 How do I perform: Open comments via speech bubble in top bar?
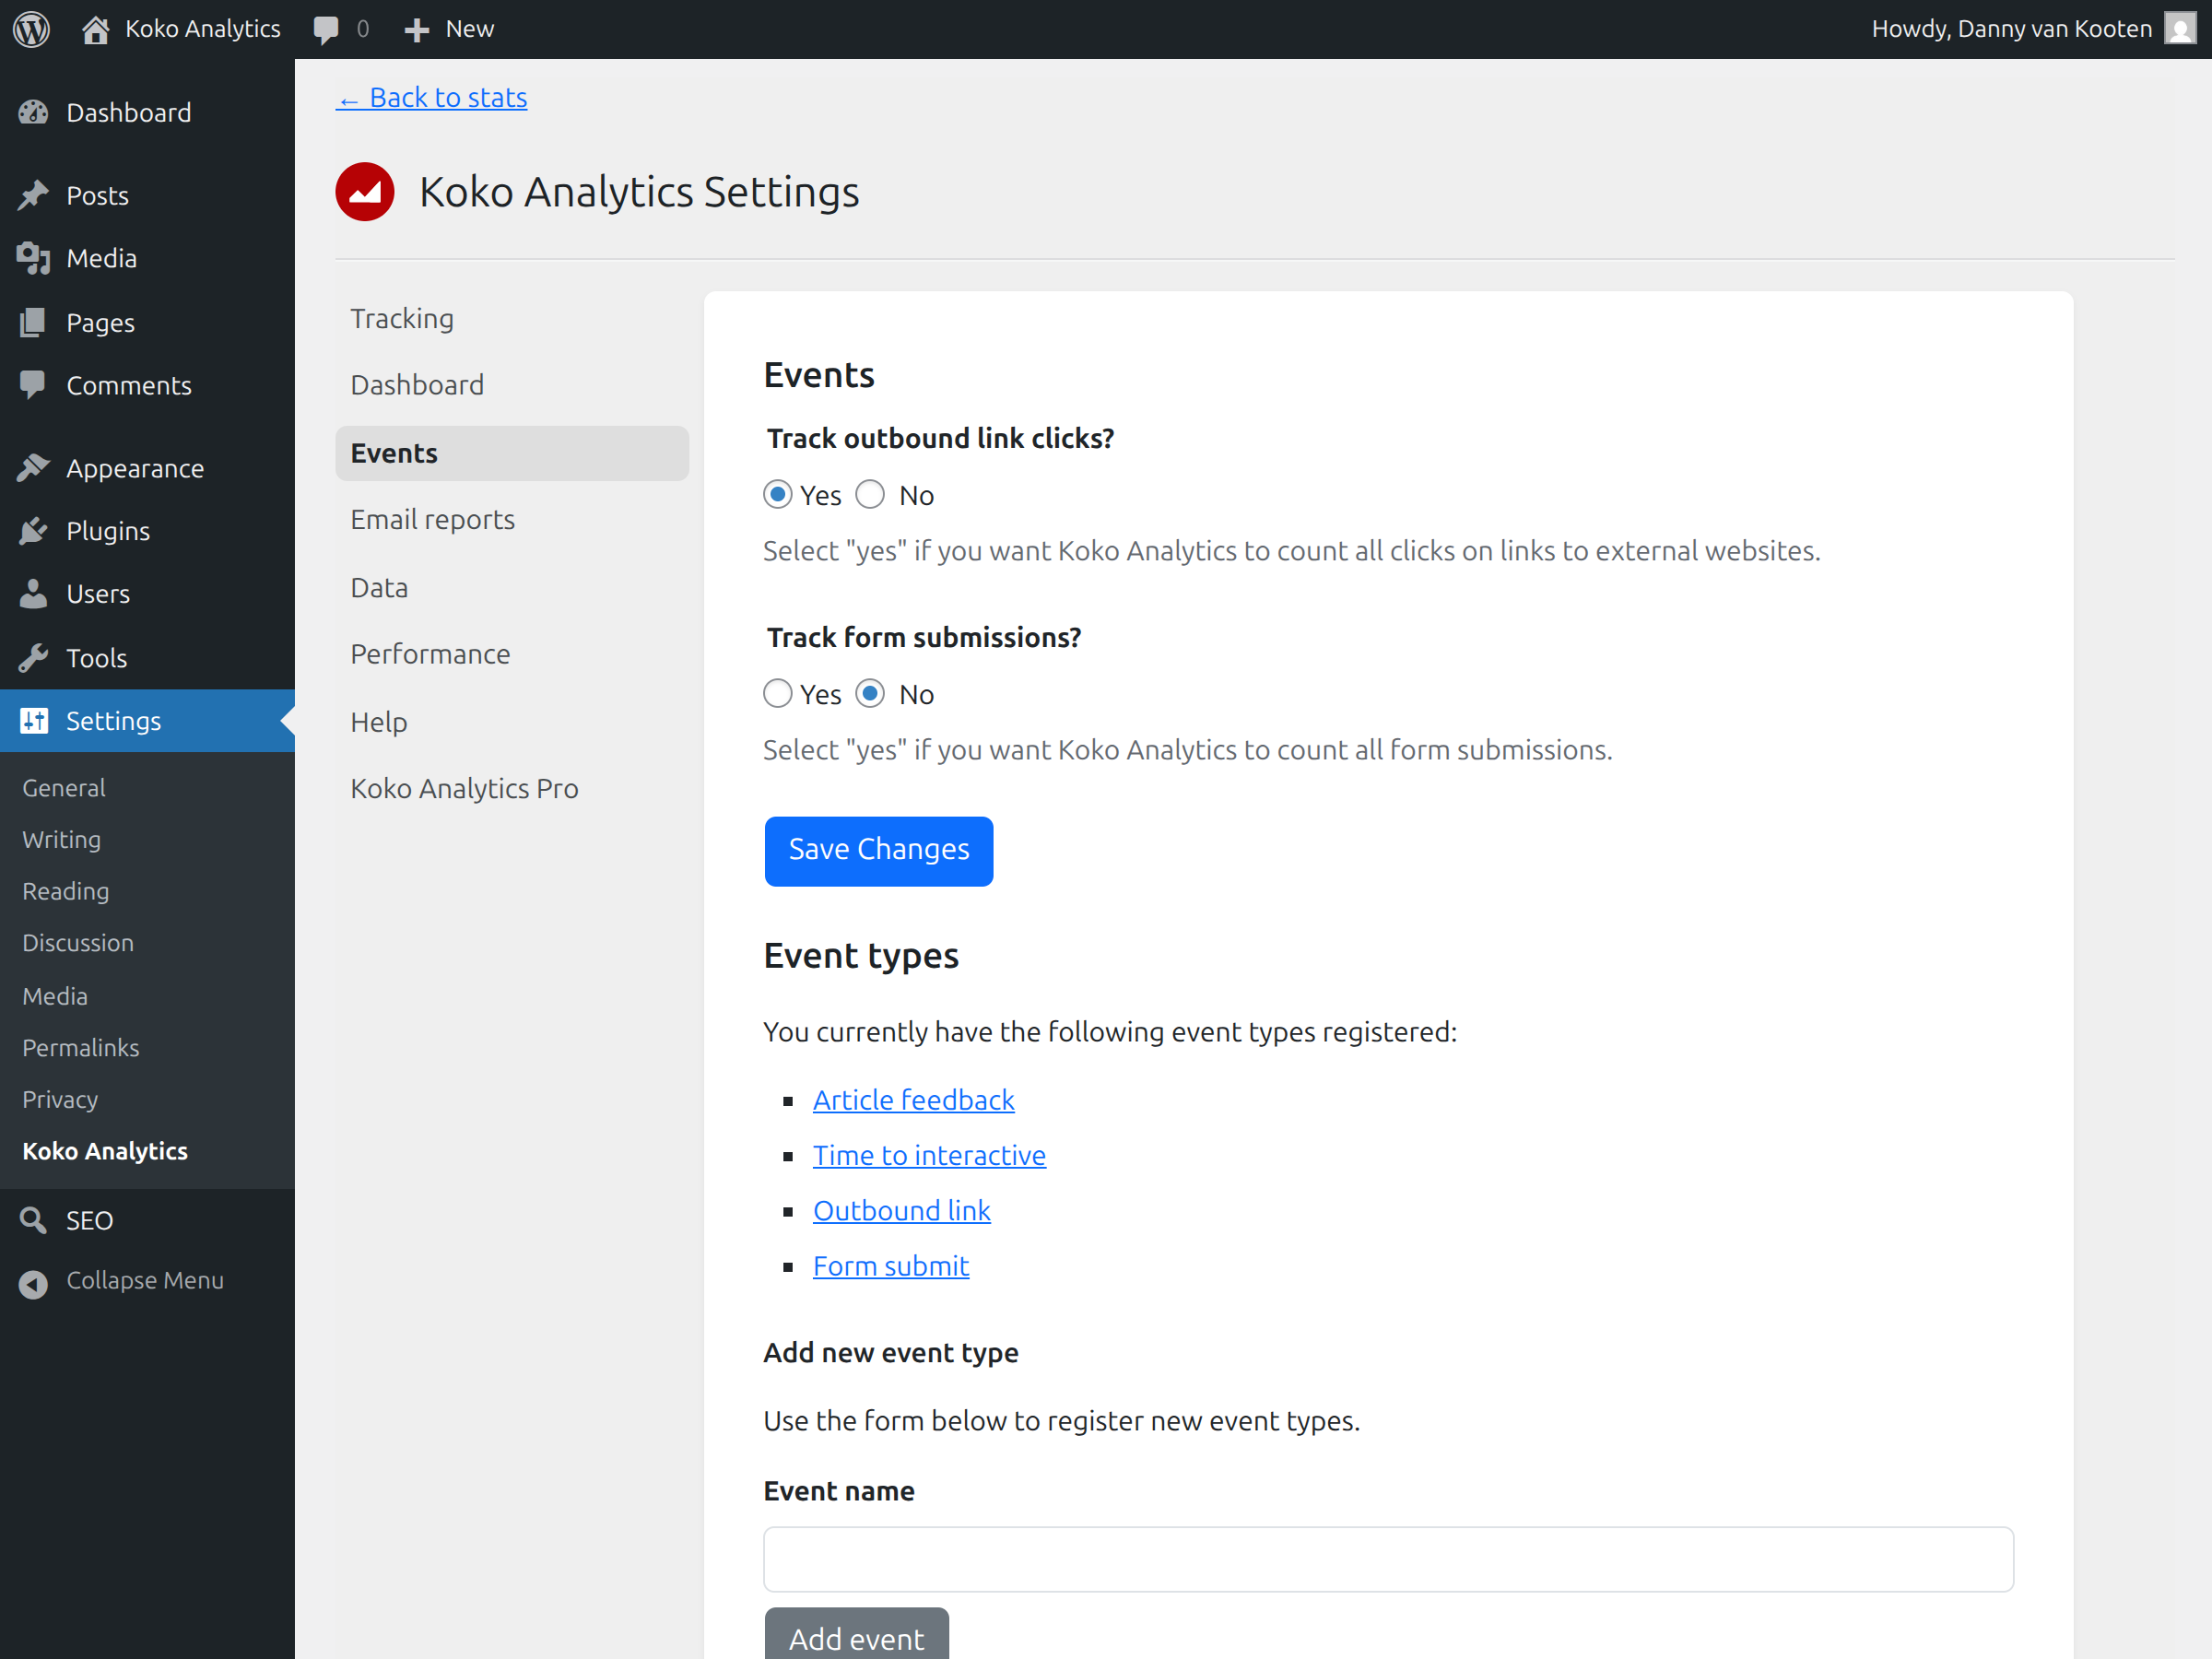(x=329, y=28)
